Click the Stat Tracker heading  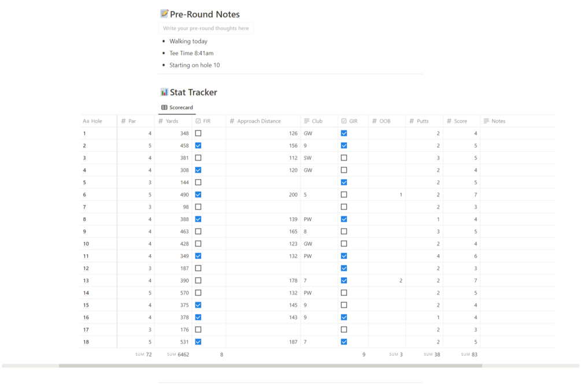tap(194, 92)
